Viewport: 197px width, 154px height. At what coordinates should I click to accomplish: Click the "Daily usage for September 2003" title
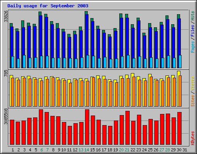click(48, 6)
